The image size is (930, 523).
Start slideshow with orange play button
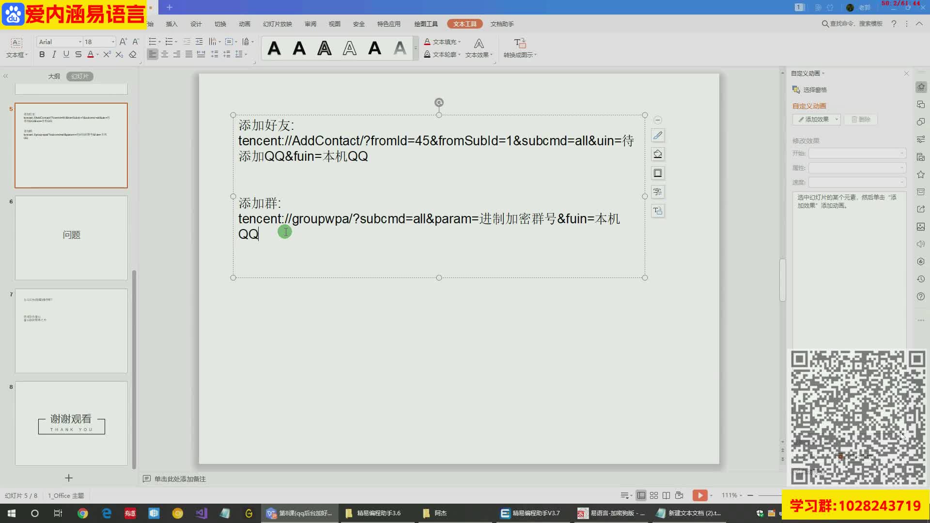[699, 495]
